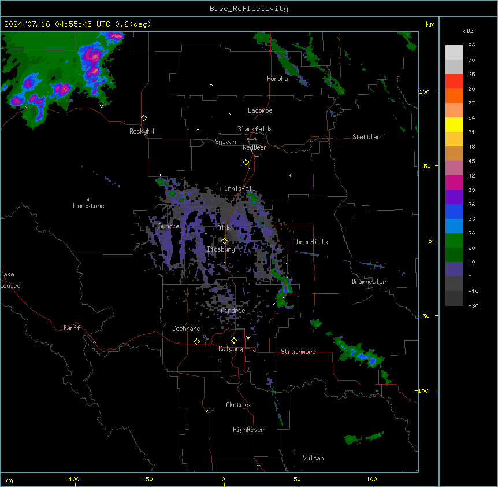The width and height of the screenshot is (498, 487).
Task: Click the 80 value on the dBZ legend
Action: (x=471, y=46)
